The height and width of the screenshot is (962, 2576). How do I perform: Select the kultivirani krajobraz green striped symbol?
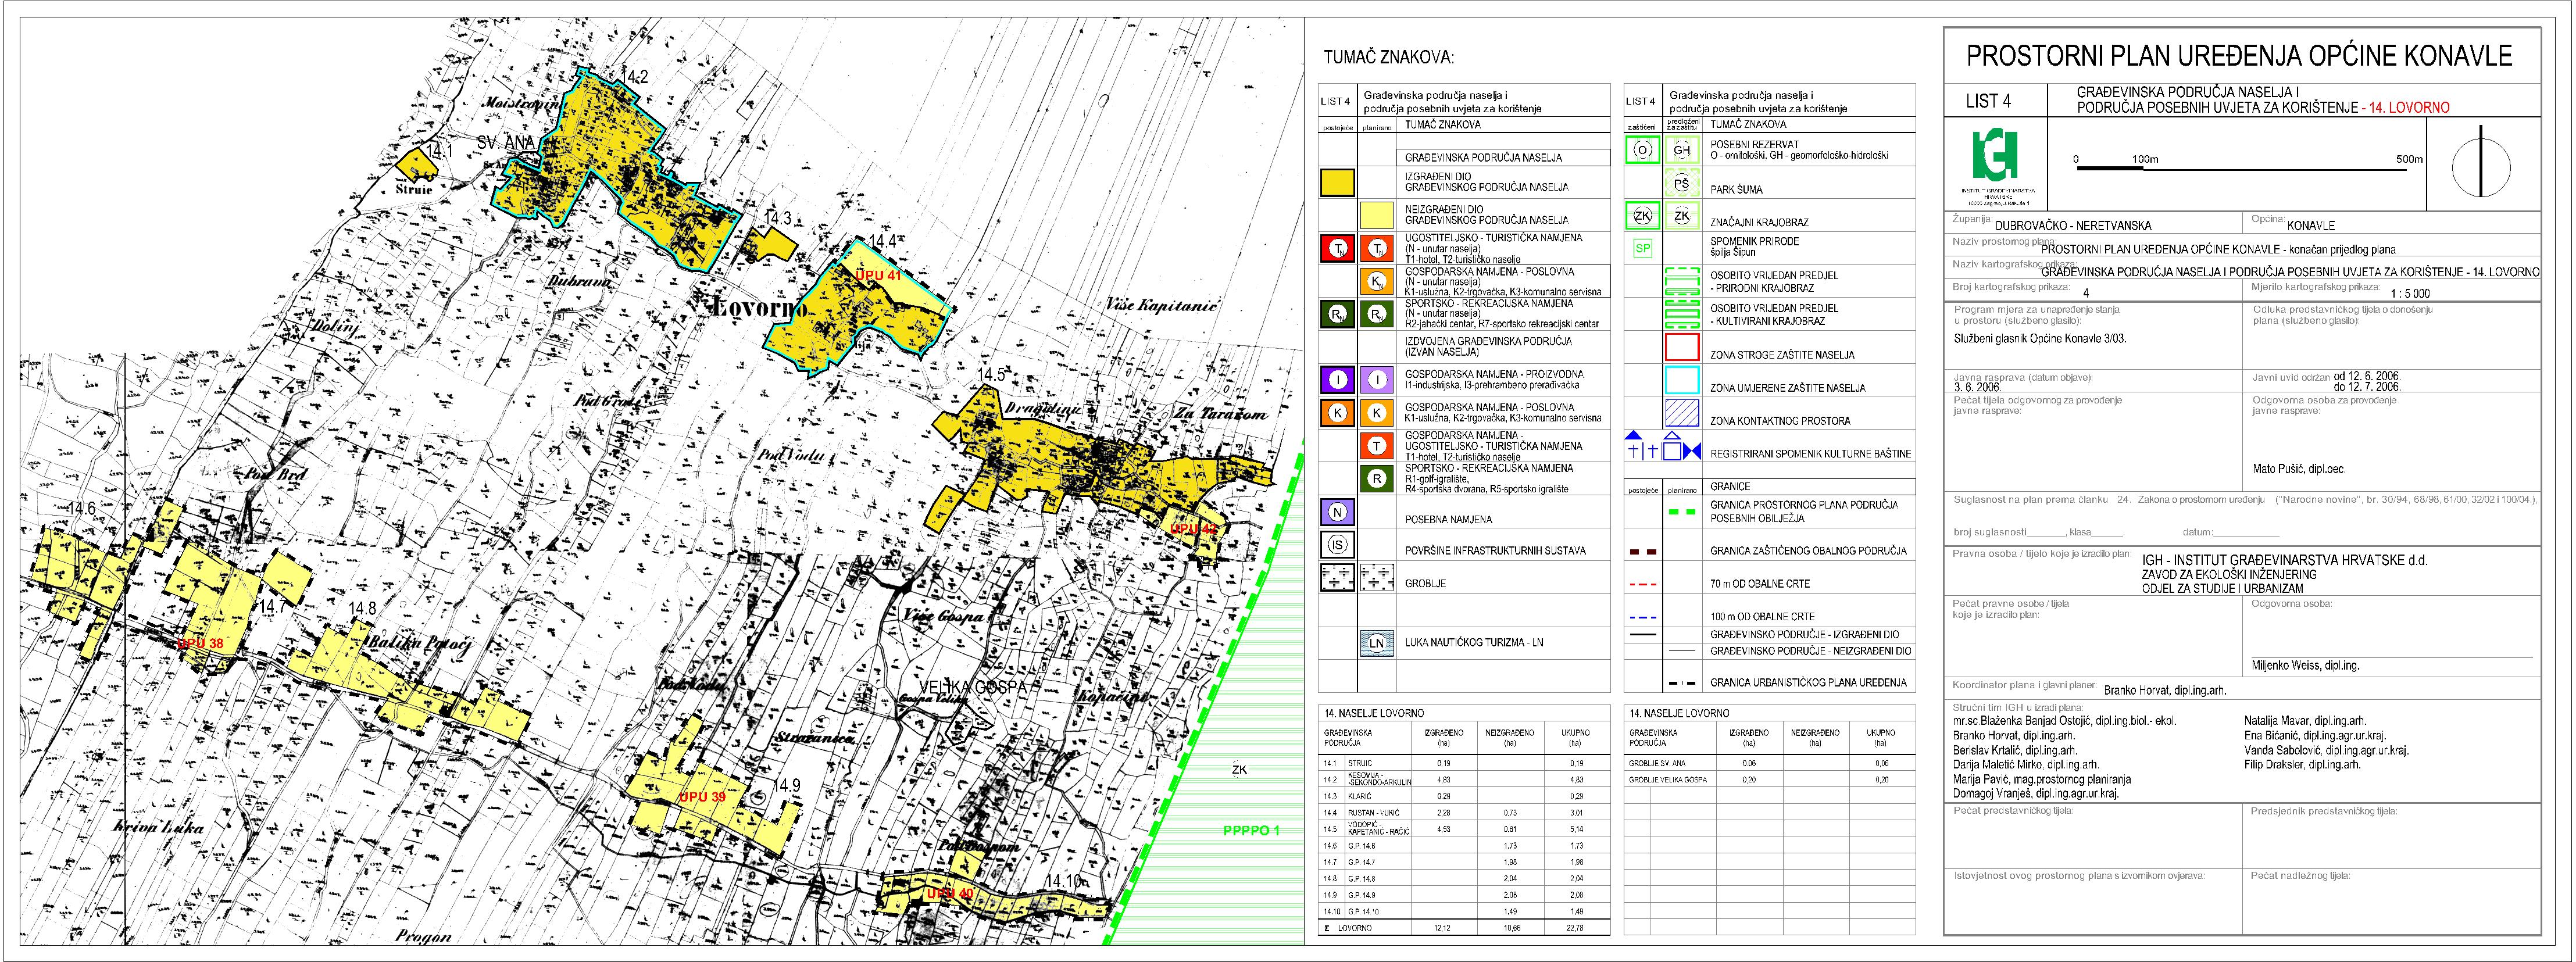1682,315
